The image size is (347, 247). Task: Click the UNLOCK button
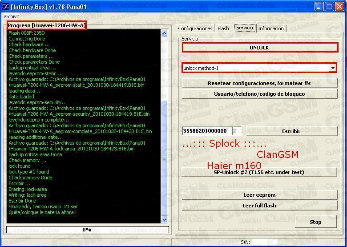[x=260, y=48]
